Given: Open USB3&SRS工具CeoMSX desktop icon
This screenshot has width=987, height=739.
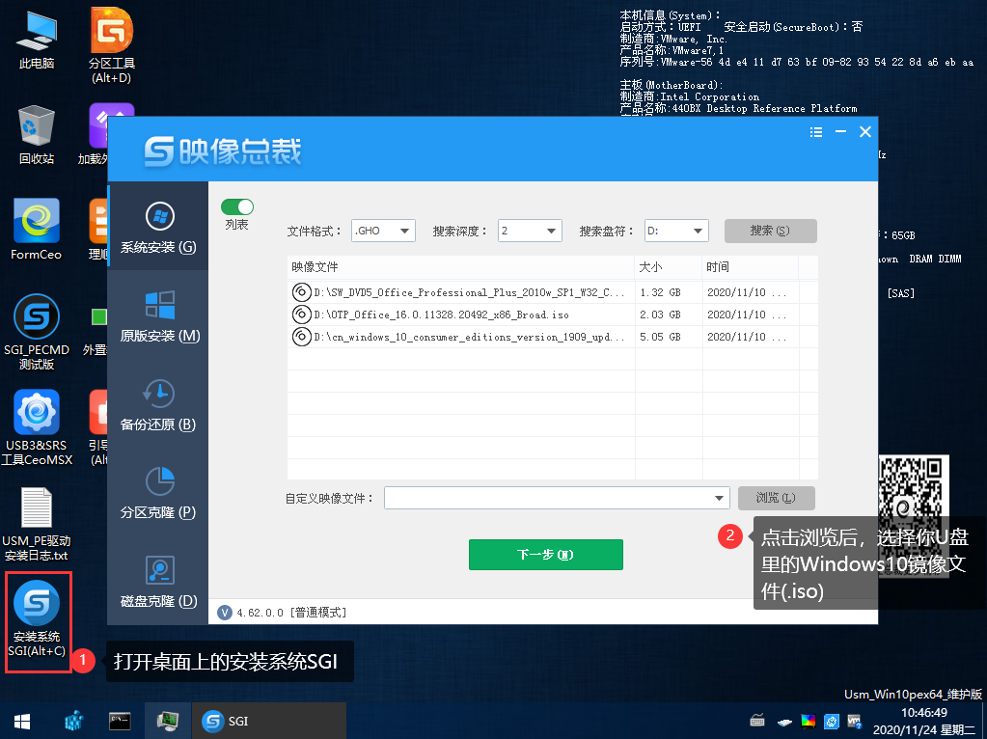Looking at the screenshot, I should [37, 427].
